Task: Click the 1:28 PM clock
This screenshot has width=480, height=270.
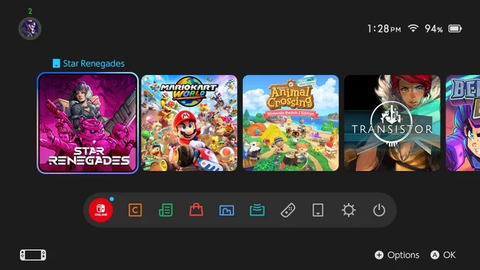Action: pyautogui.click(x=384, y=29)
